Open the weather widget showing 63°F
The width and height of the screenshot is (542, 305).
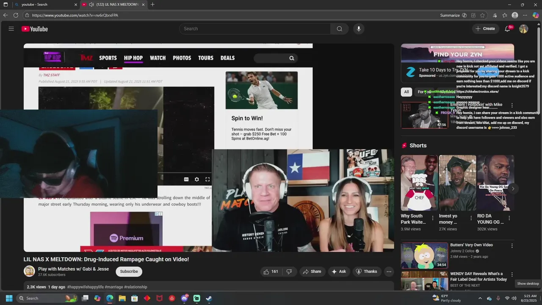tap(447, 298)
